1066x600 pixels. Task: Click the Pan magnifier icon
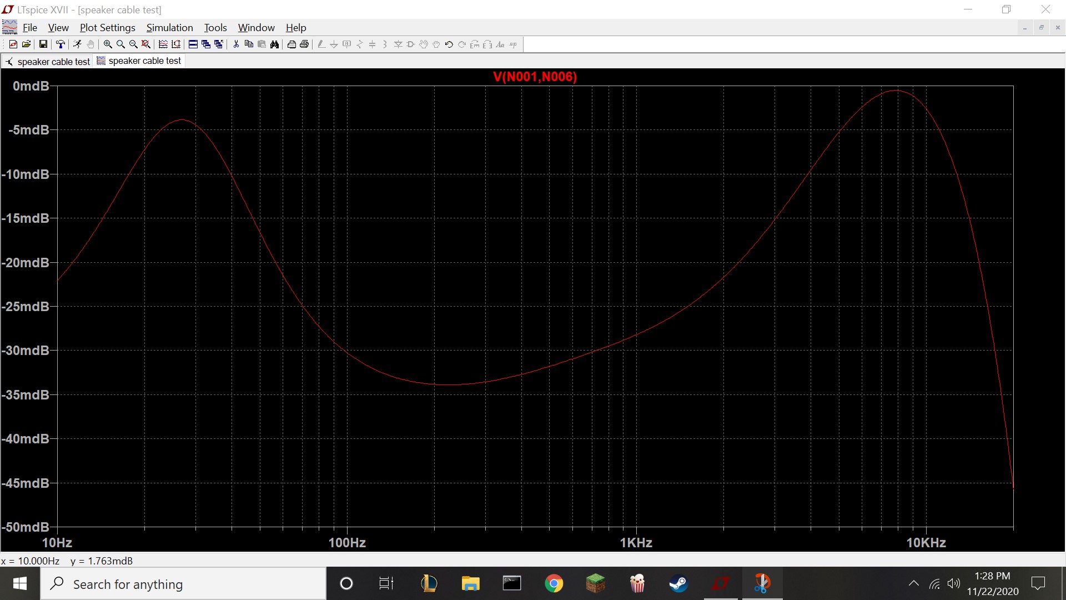pyautogui.click(x=120, y=44)
